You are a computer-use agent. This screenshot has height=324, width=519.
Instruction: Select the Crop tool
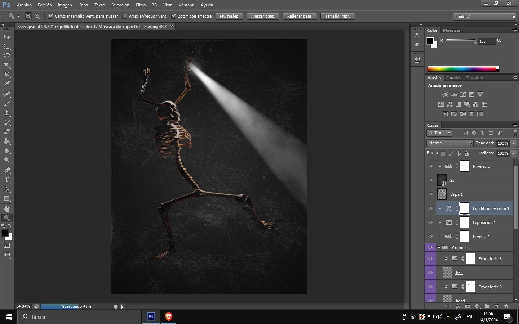coord(7,75)
